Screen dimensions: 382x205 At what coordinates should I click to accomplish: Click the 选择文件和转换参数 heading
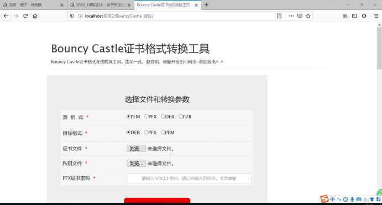click(x=157, y=99)
